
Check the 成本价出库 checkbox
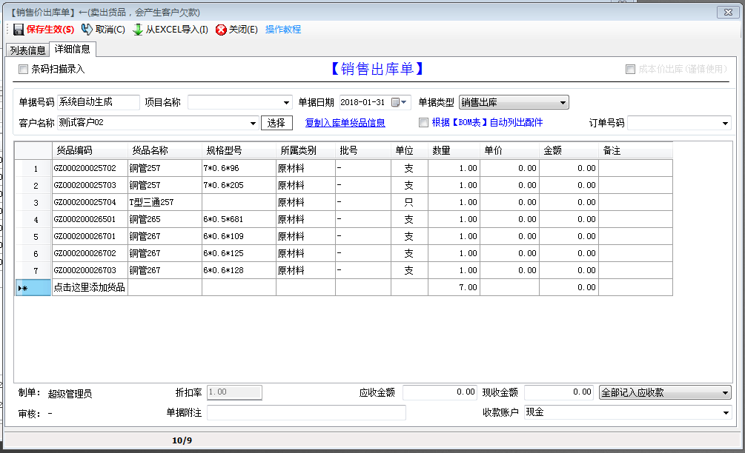tap(630, 70)
